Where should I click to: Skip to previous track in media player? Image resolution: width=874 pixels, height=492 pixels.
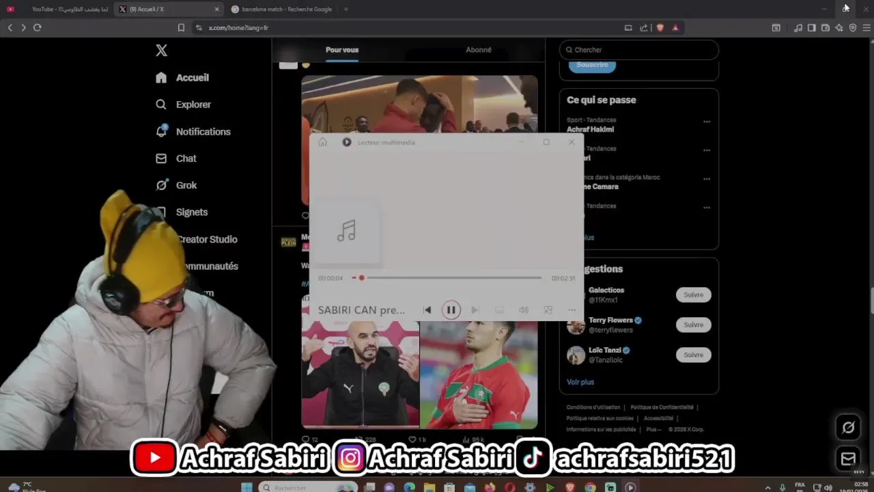pos(427,310)
